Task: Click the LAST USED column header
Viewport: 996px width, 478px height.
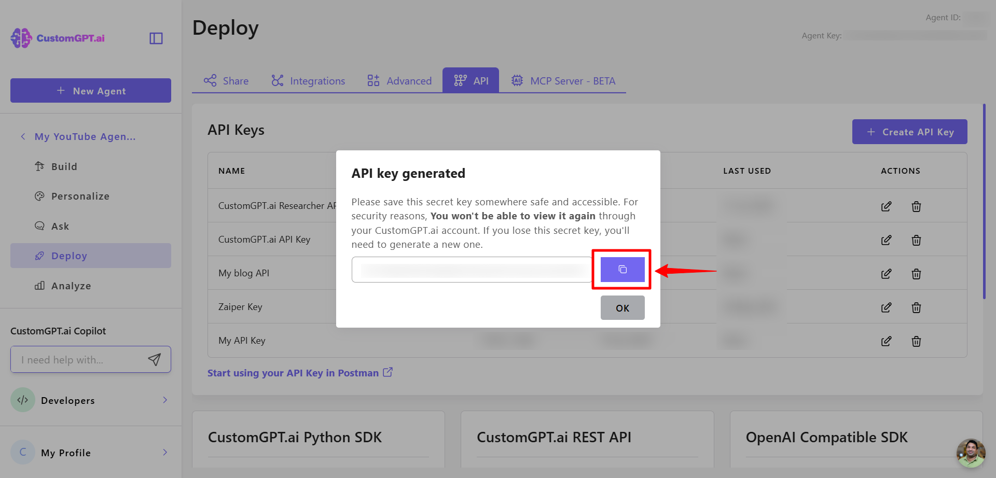Action: 747,171
